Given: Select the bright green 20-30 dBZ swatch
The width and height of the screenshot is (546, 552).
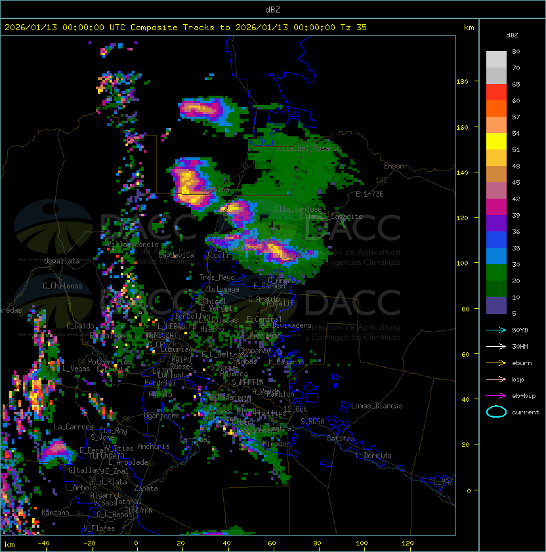Looking at the screenshot, I should [x=496, y=273].
